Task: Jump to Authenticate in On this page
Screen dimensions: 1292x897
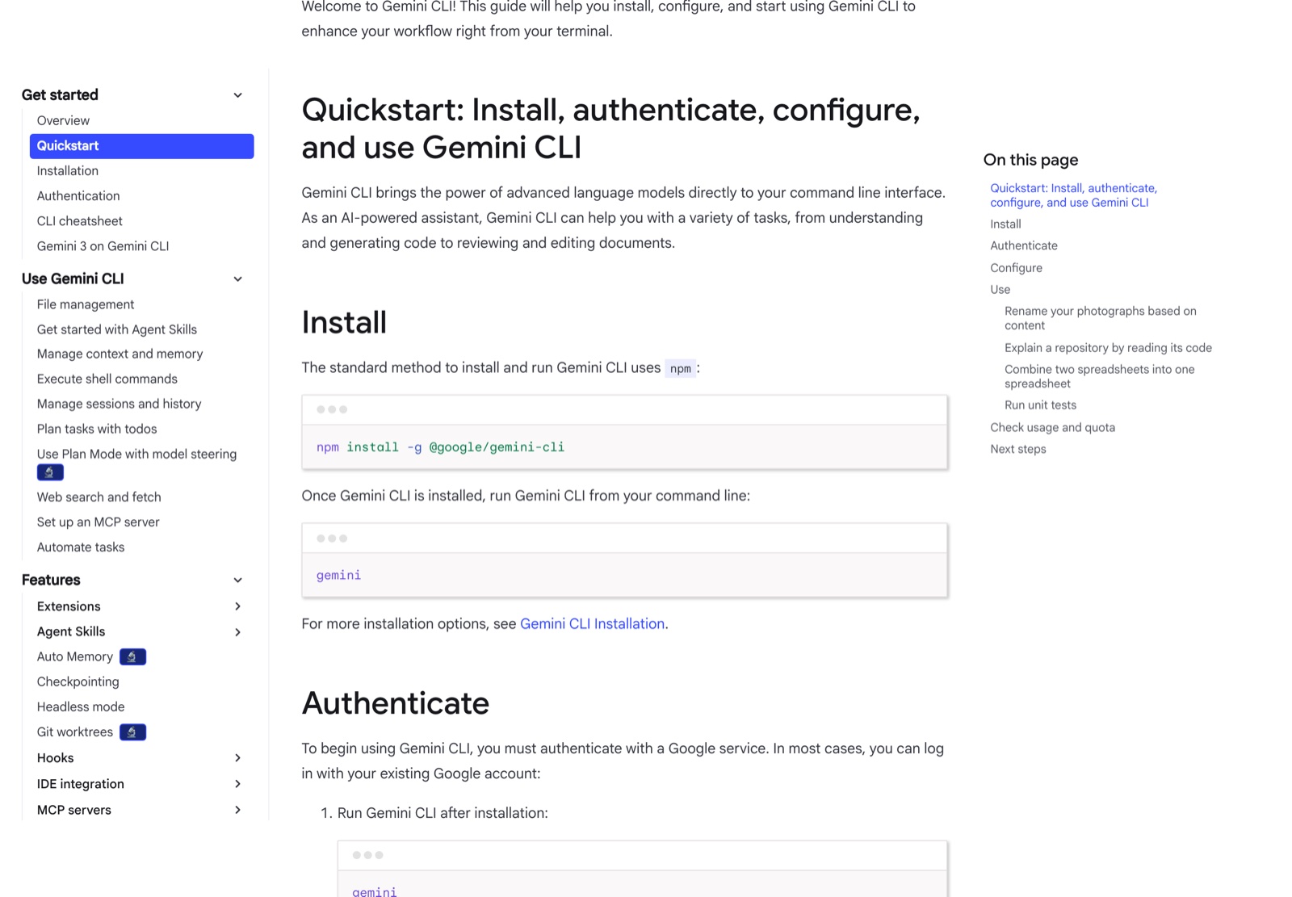Action: pos(1024,245)
